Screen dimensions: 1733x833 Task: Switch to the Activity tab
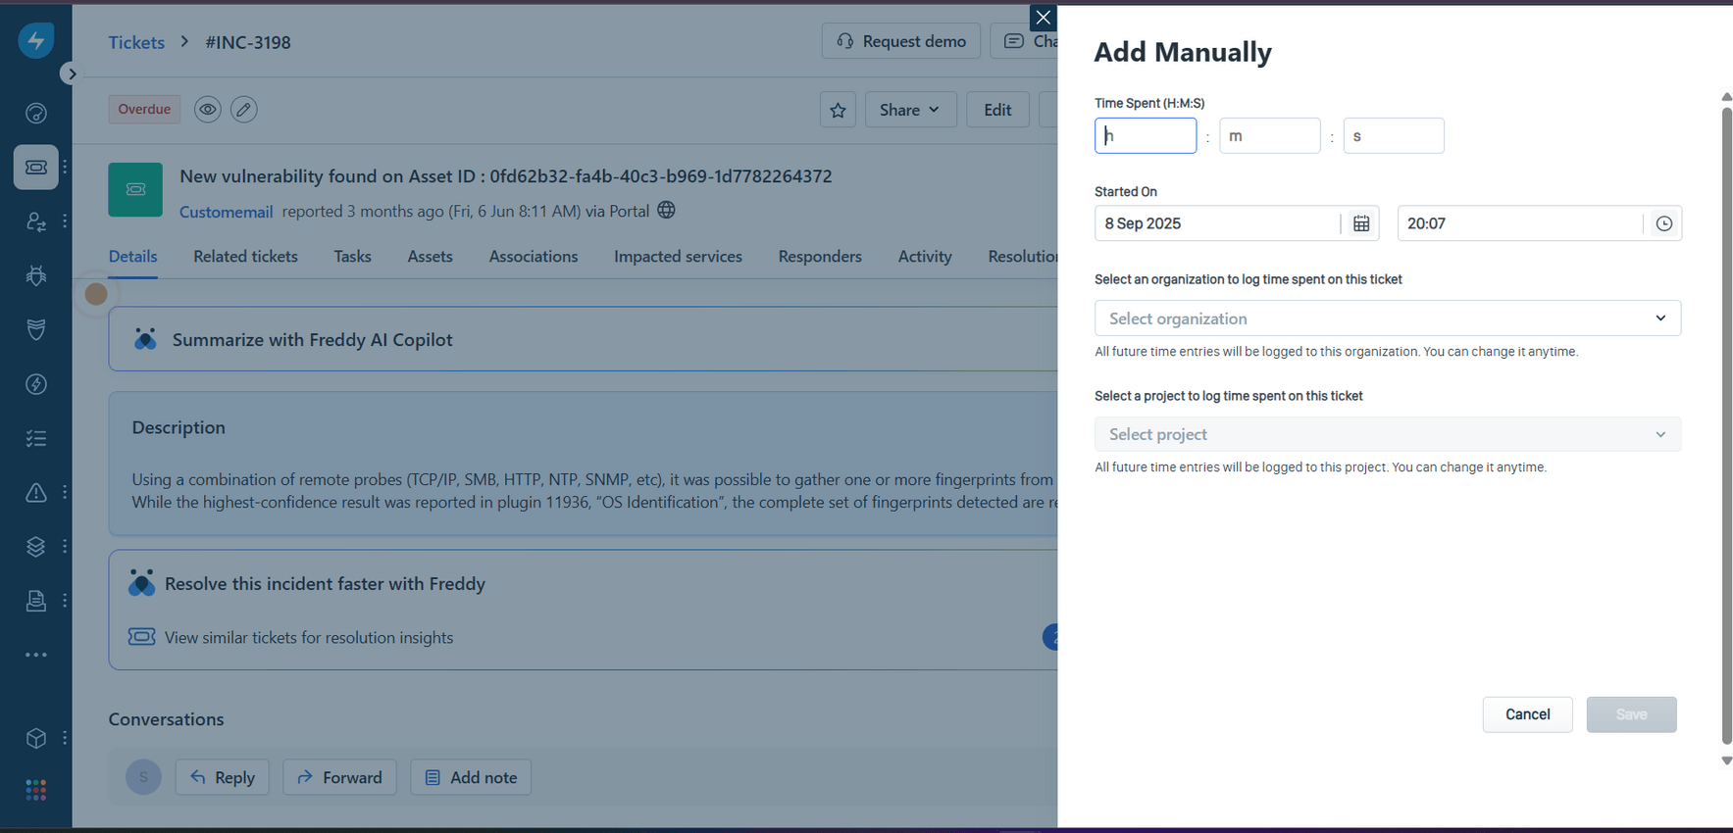[x=925, y=257]
